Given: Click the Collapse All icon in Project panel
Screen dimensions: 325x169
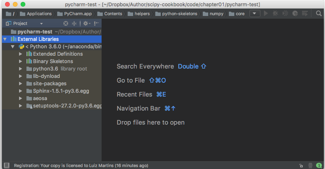Looking at the screenshot, I should [x=74, y=23].
